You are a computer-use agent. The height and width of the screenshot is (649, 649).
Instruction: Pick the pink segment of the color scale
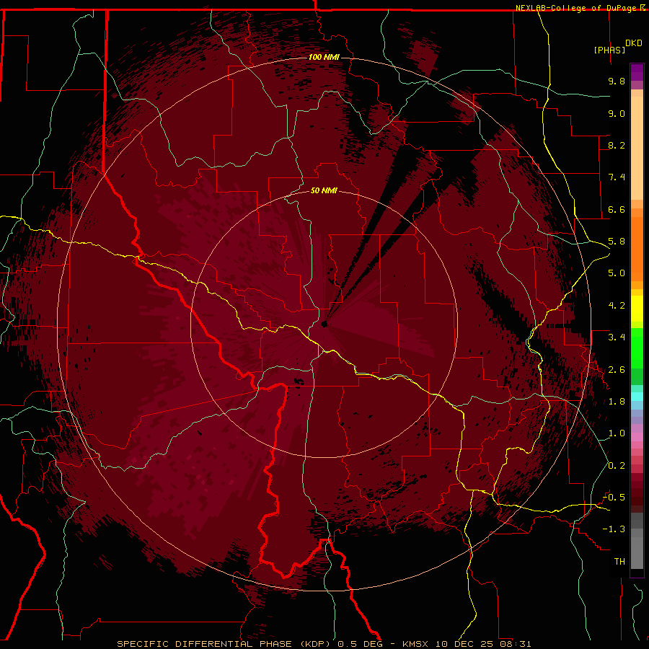pyautogui.click(x=637, y=437)
